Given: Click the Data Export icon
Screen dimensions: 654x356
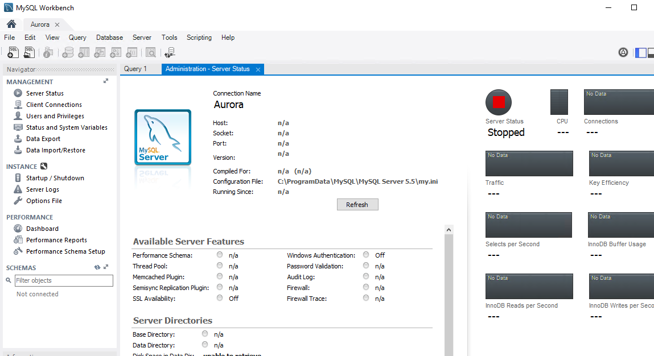Looking at the screenshot, I should pyautogui.click(x=18, y=138).
